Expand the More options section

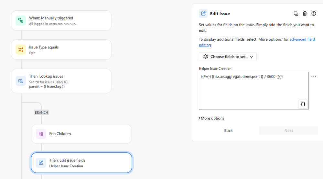click(x=211, y=119)
